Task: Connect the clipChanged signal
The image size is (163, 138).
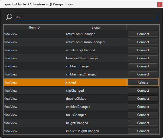Action: click(143, 91)
